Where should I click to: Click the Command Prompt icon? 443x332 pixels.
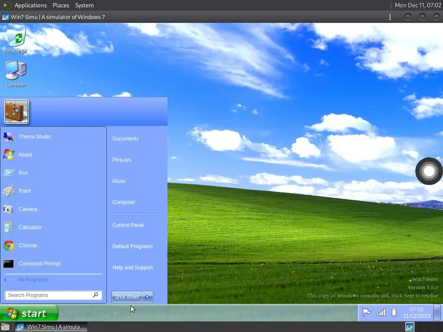point(9,264)
